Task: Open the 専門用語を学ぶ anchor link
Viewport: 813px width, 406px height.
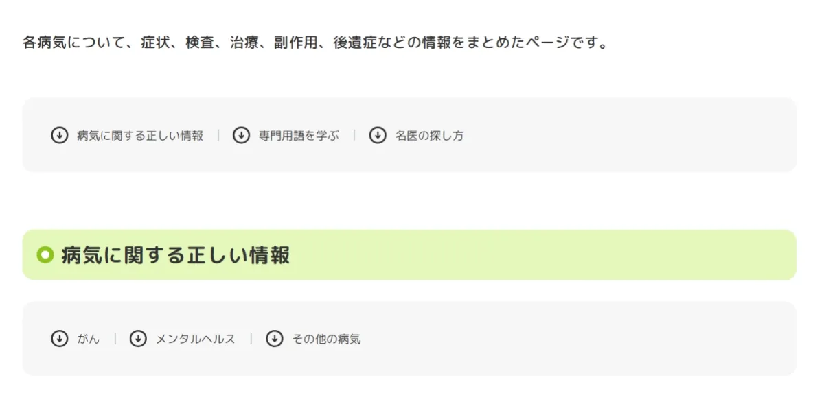Action: point(299,136)
